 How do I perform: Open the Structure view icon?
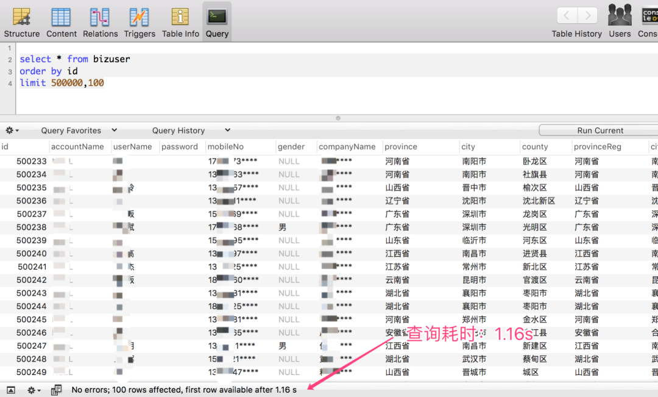(22, 17)
